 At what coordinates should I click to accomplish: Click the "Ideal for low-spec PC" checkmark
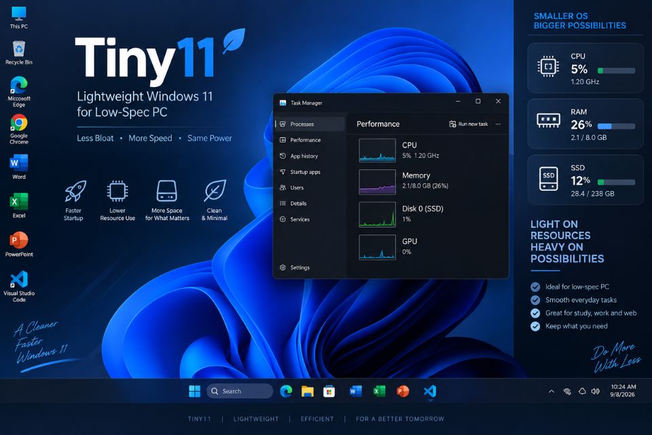click(x=535, y=287)
